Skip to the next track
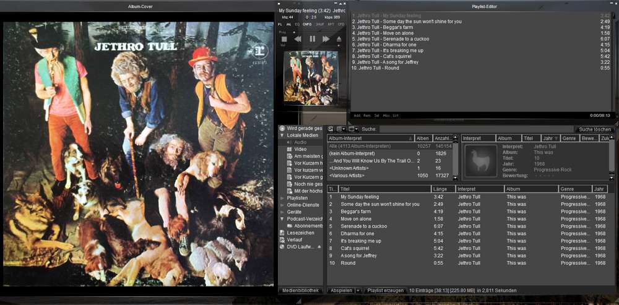Image resolution: width=619 pixels, height=305 pixels. click(x=326, y=39)
